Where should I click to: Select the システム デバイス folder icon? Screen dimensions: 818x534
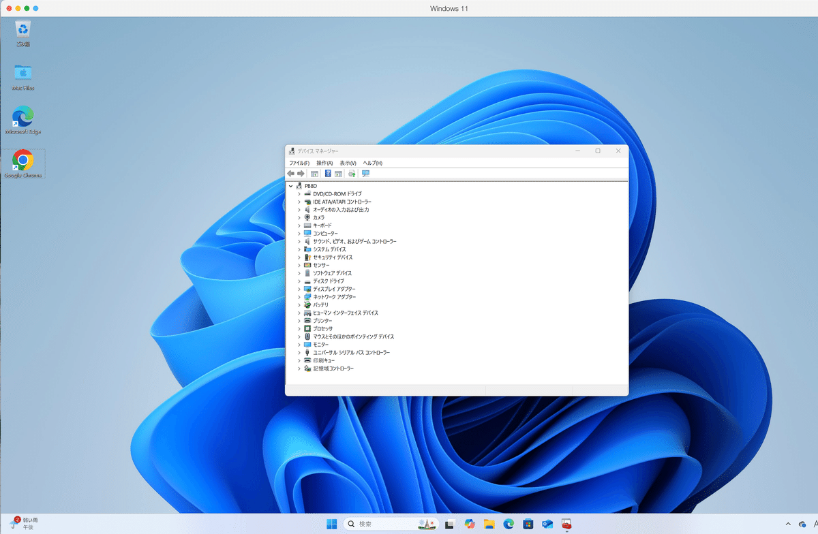[x=307, y=249]
